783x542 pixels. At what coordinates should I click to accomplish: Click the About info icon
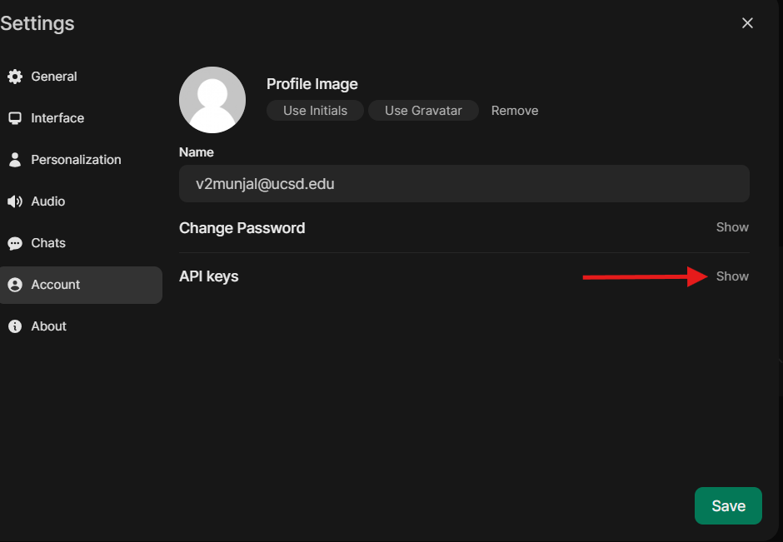click(x=15, y=326)
